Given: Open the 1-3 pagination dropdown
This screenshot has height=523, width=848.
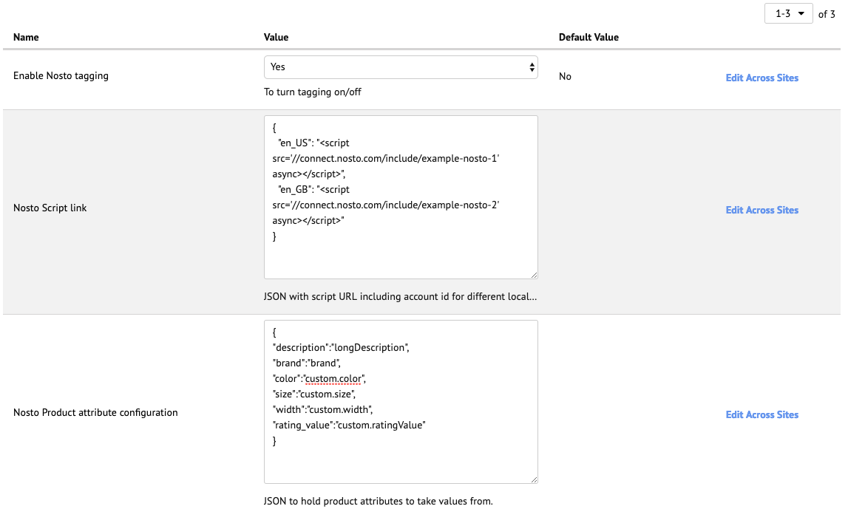Looking at the screenshot, I should coord(789,13).
